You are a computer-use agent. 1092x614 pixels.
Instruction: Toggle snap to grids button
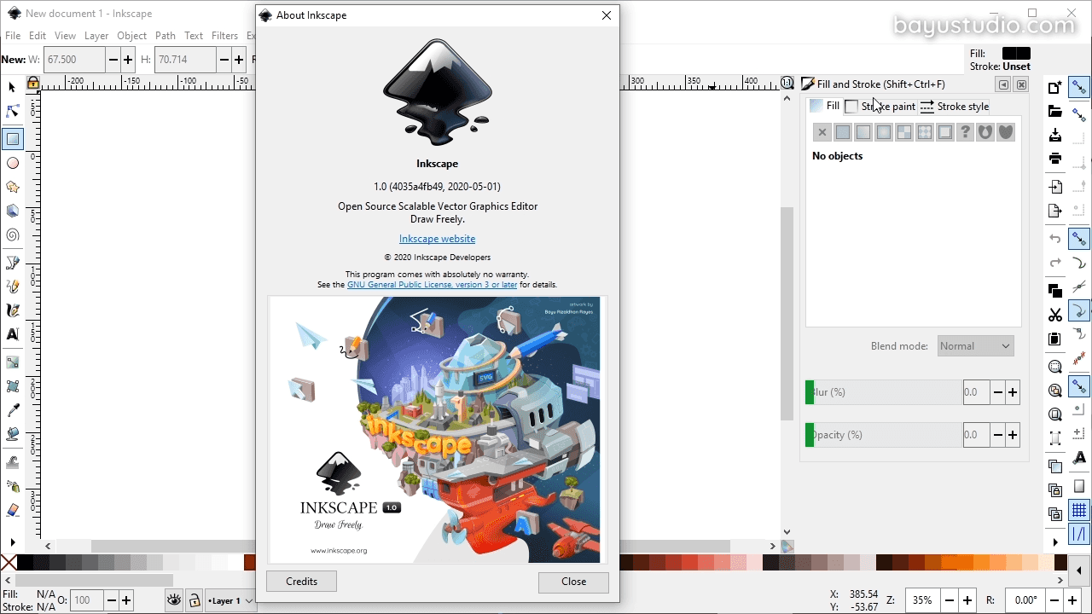pyautogui.click(x=1079, y=511)
